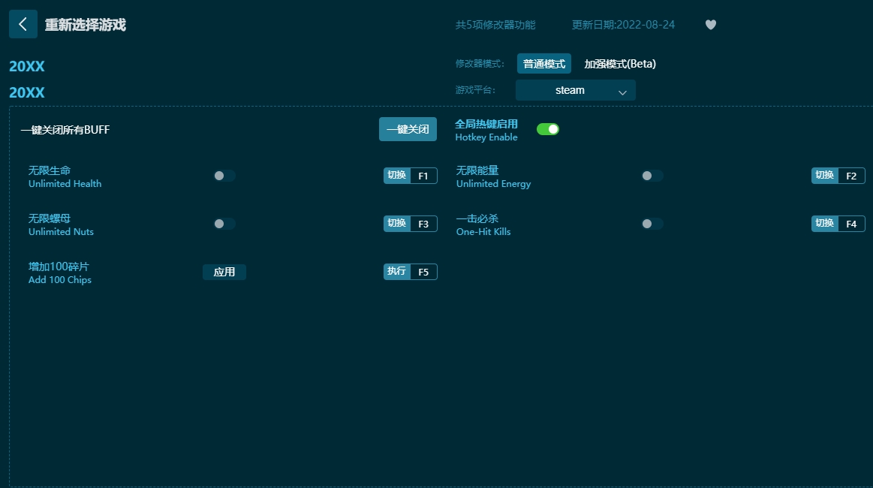The image size is (873, 488).
Task: Click the back arrow icon
Action: (x=23, y=24)
